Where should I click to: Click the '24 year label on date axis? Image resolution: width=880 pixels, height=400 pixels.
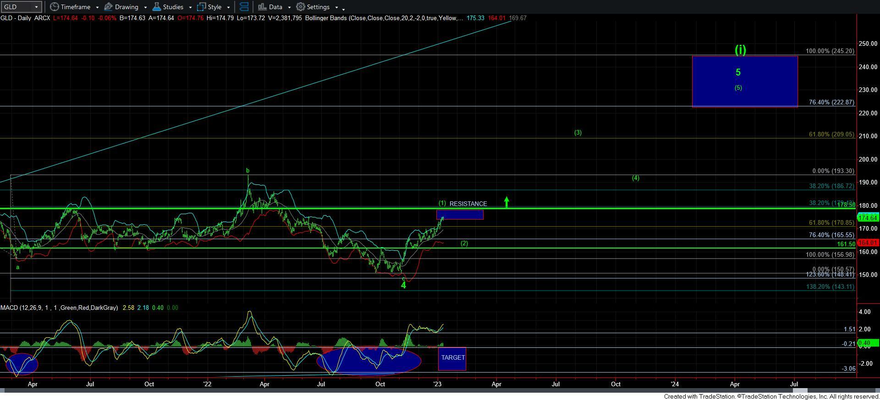(x=675, y=384)
